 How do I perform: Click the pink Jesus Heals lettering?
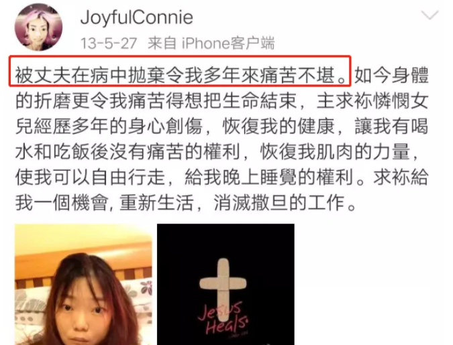(223, 319)
